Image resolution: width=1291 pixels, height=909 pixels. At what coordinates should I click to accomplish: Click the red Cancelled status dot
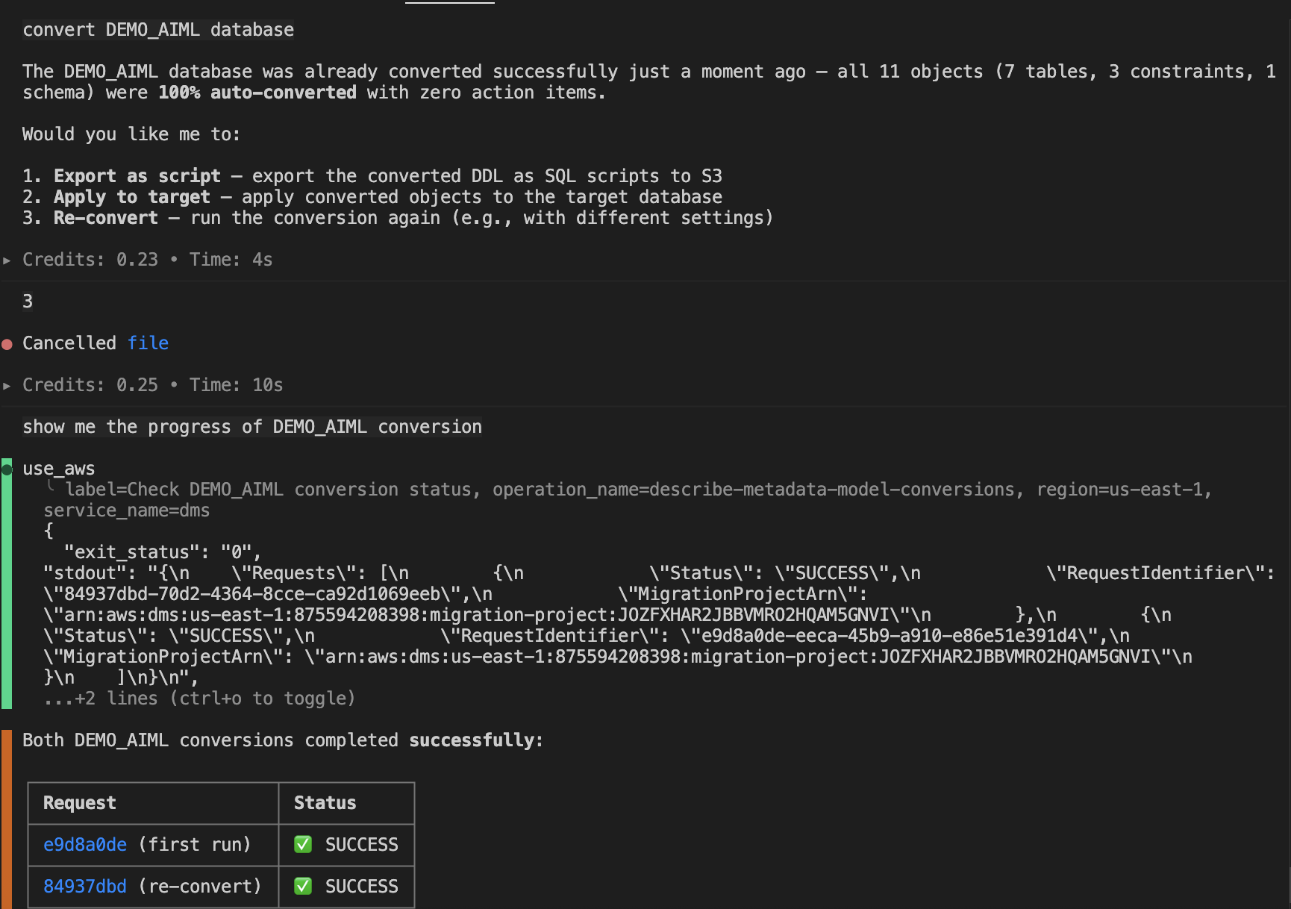(7, 344)
